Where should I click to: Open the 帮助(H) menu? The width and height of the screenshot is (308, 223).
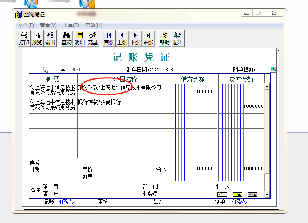coord(94,25)
